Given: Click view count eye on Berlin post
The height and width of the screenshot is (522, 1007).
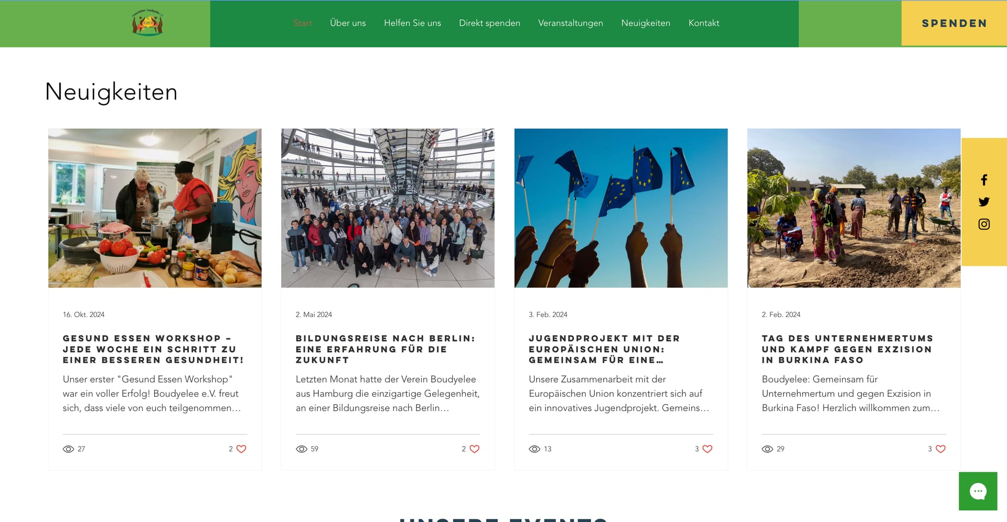Looking at the screenshot, I should pyautogui.click(x=302, y=449).
